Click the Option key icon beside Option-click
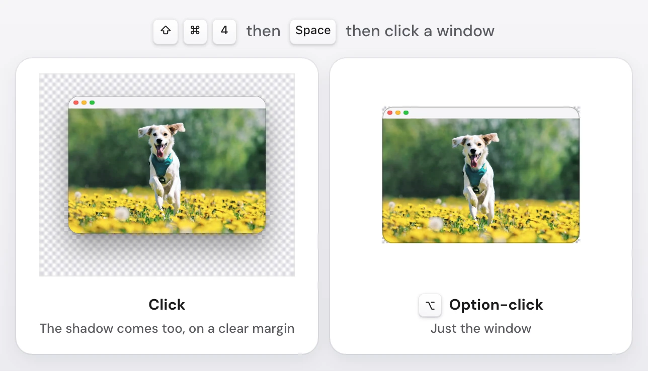 tap(430, 305)
